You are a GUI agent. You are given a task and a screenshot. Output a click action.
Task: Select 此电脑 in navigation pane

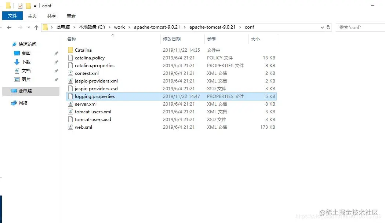point(31,91)
